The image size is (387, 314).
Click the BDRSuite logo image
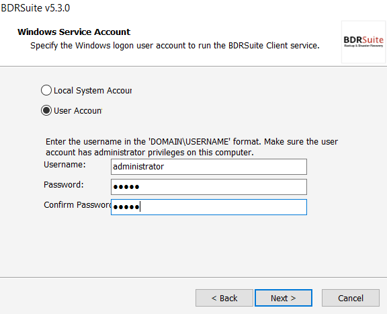tap(363, 42)
